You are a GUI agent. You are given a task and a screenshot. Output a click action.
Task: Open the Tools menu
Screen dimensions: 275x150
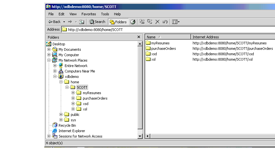(105, 14)
